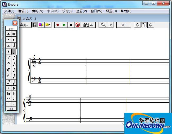Open the 音符(N) menu
The height and width of the screenshot is (134, 172).
coord(37,11)
